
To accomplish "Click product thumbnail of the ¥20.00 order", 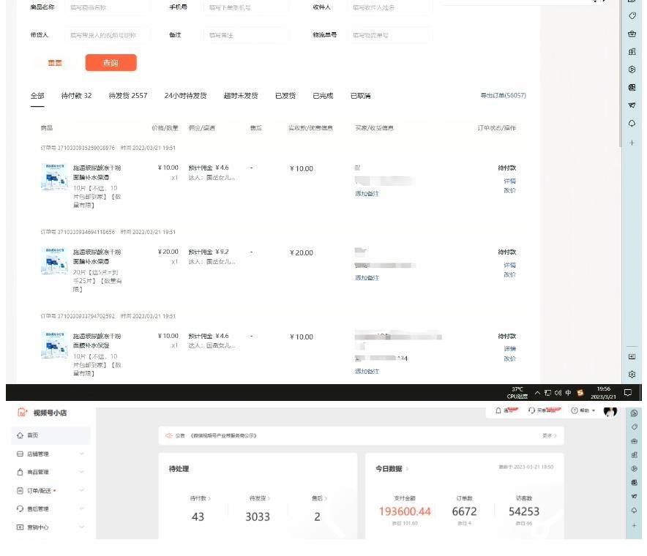I will 54,260.
